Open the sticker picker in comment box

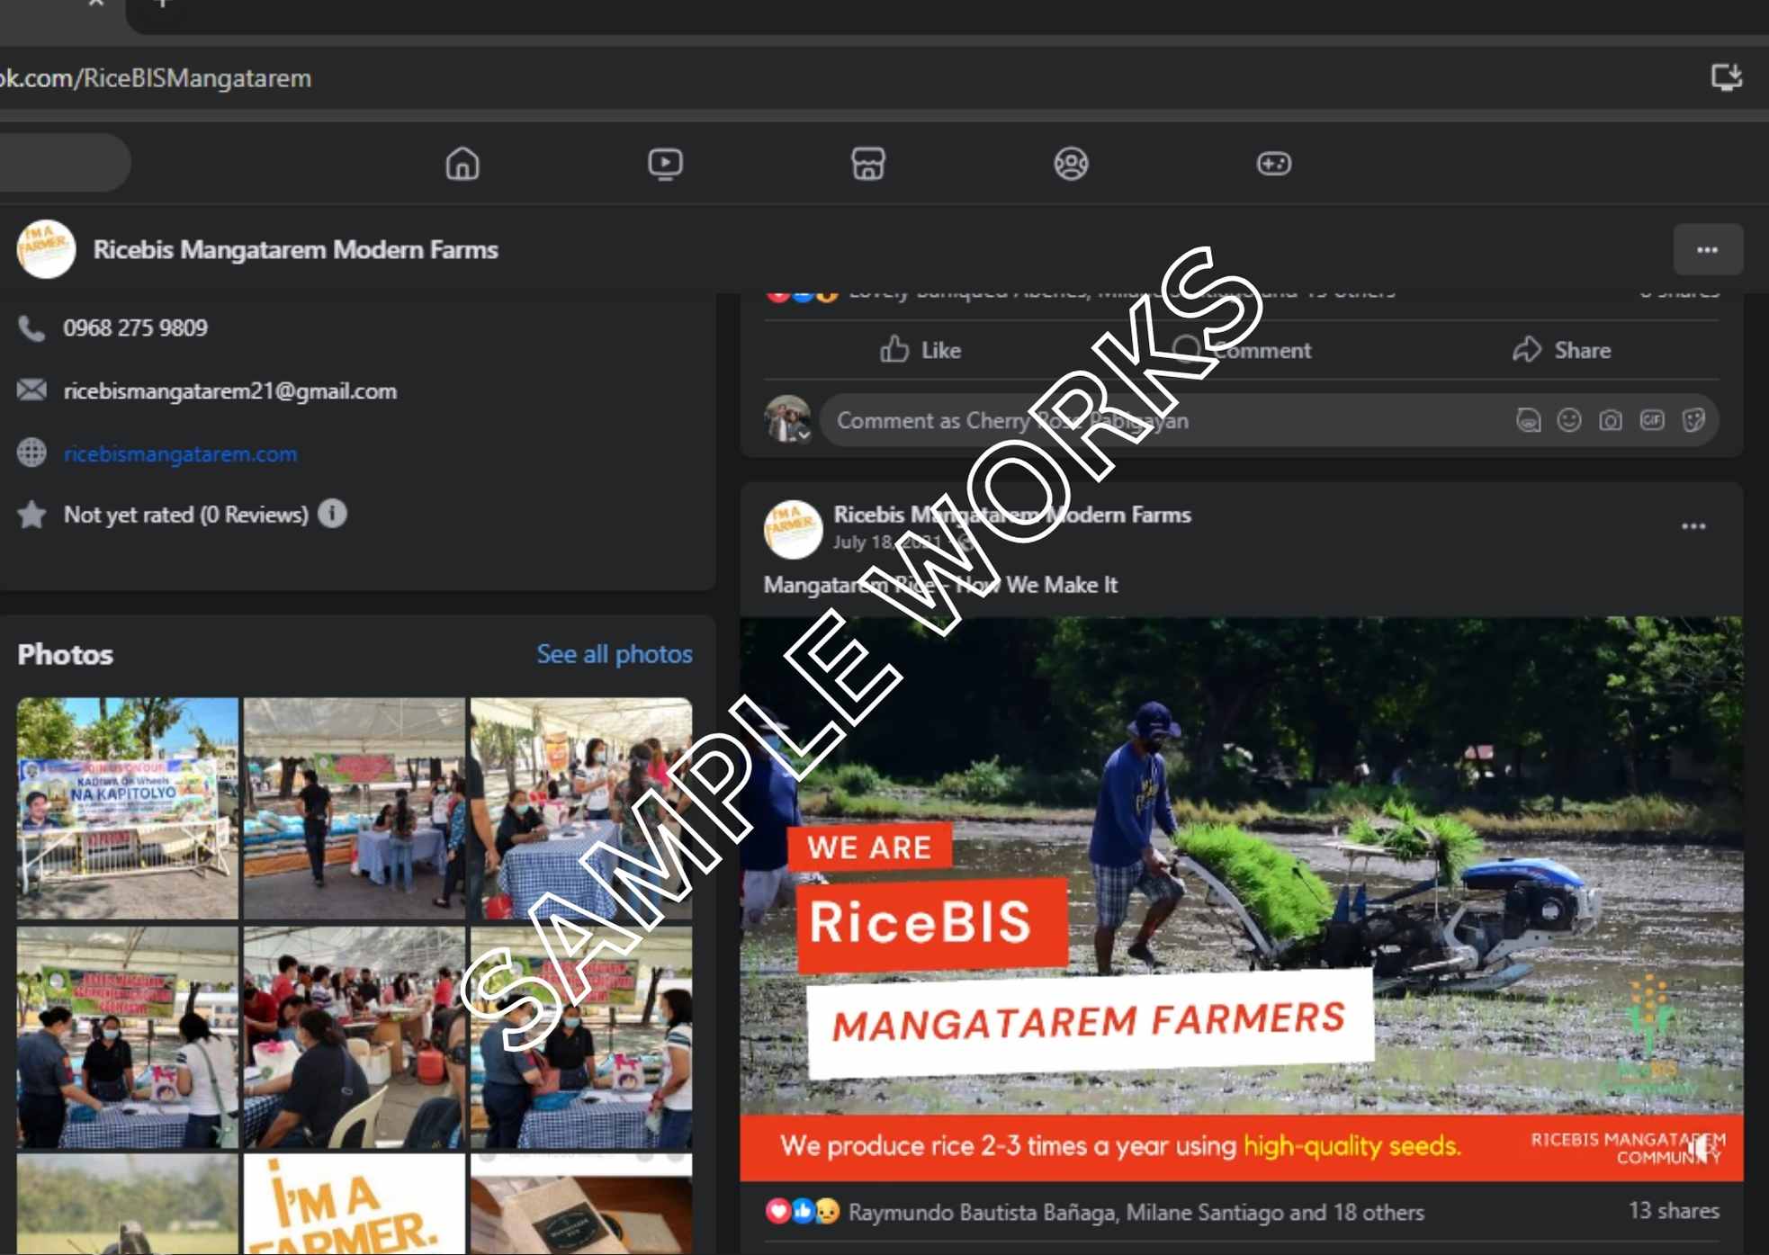(x=1693, y=420)
